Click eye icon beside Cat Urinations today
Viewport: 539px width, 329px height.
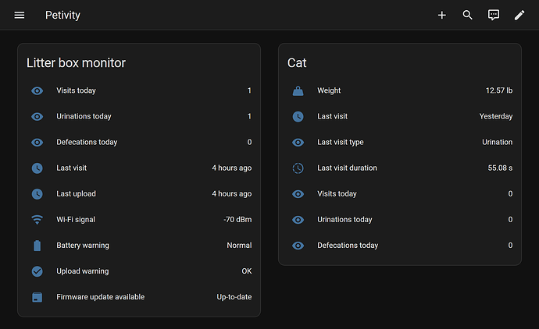[298, 220]
